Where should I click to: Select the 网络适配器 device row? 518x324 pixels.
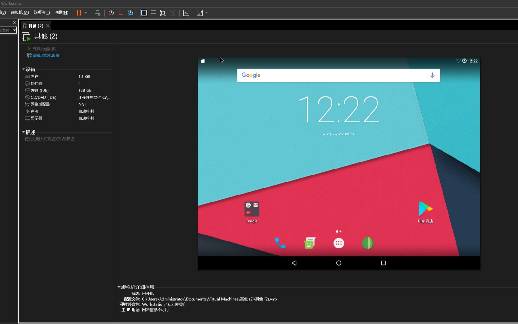[x=68, y=104]
